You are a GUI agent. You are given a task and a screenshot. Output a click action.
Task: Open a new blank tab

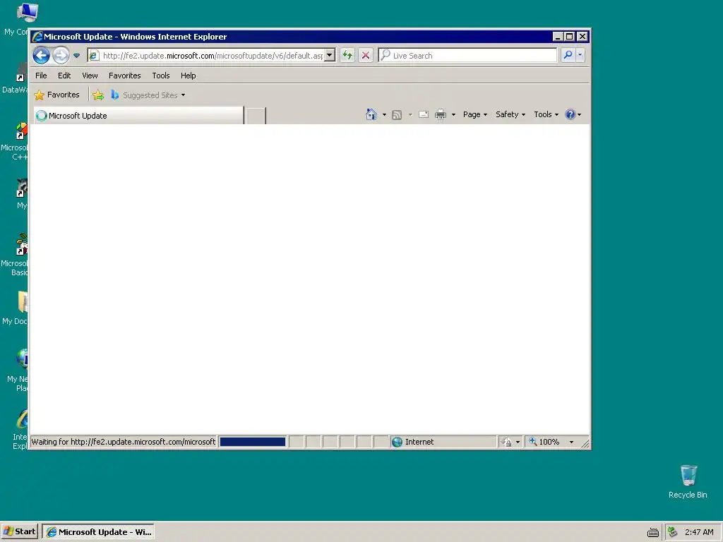(255, 116)
